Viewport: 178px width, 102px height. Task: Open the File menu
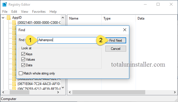(x=5, y=12)
